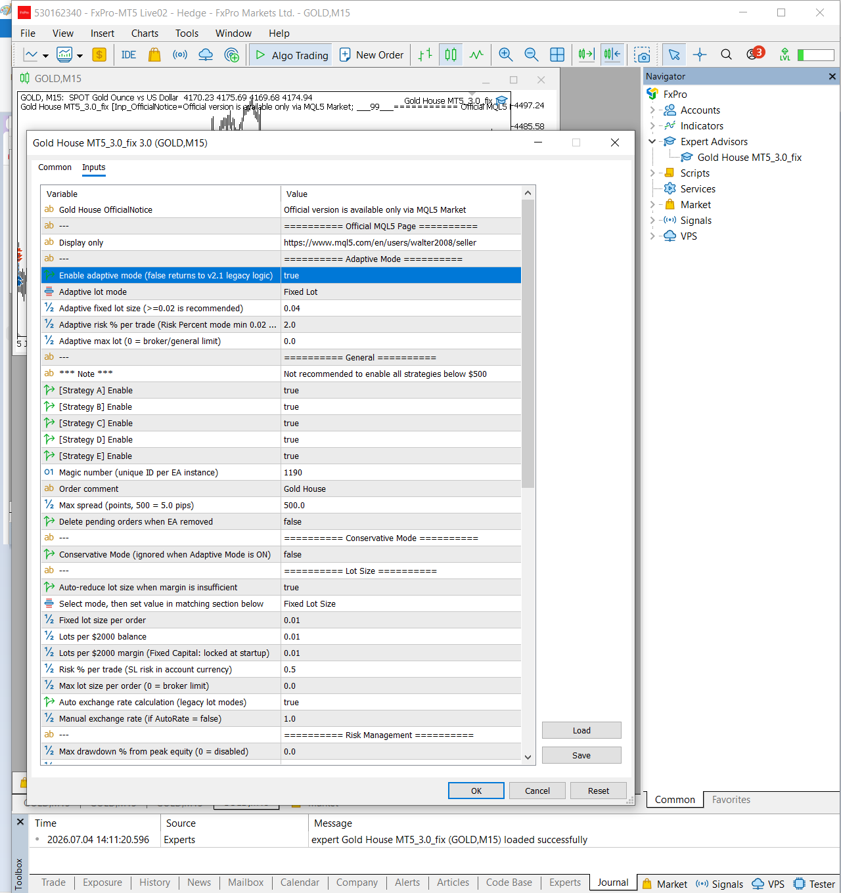Viewport: 841px width, 893px height.
Task: Toggle Algo Trading on or off
Action: coord(292,55)
